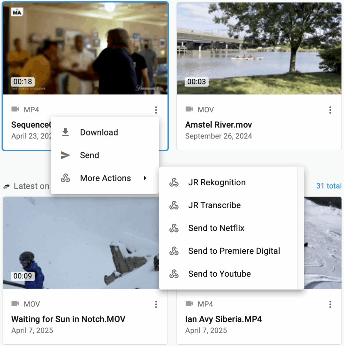
Task: Click the webhook icon beside Send to Netflix
Action: coord(174,228)
